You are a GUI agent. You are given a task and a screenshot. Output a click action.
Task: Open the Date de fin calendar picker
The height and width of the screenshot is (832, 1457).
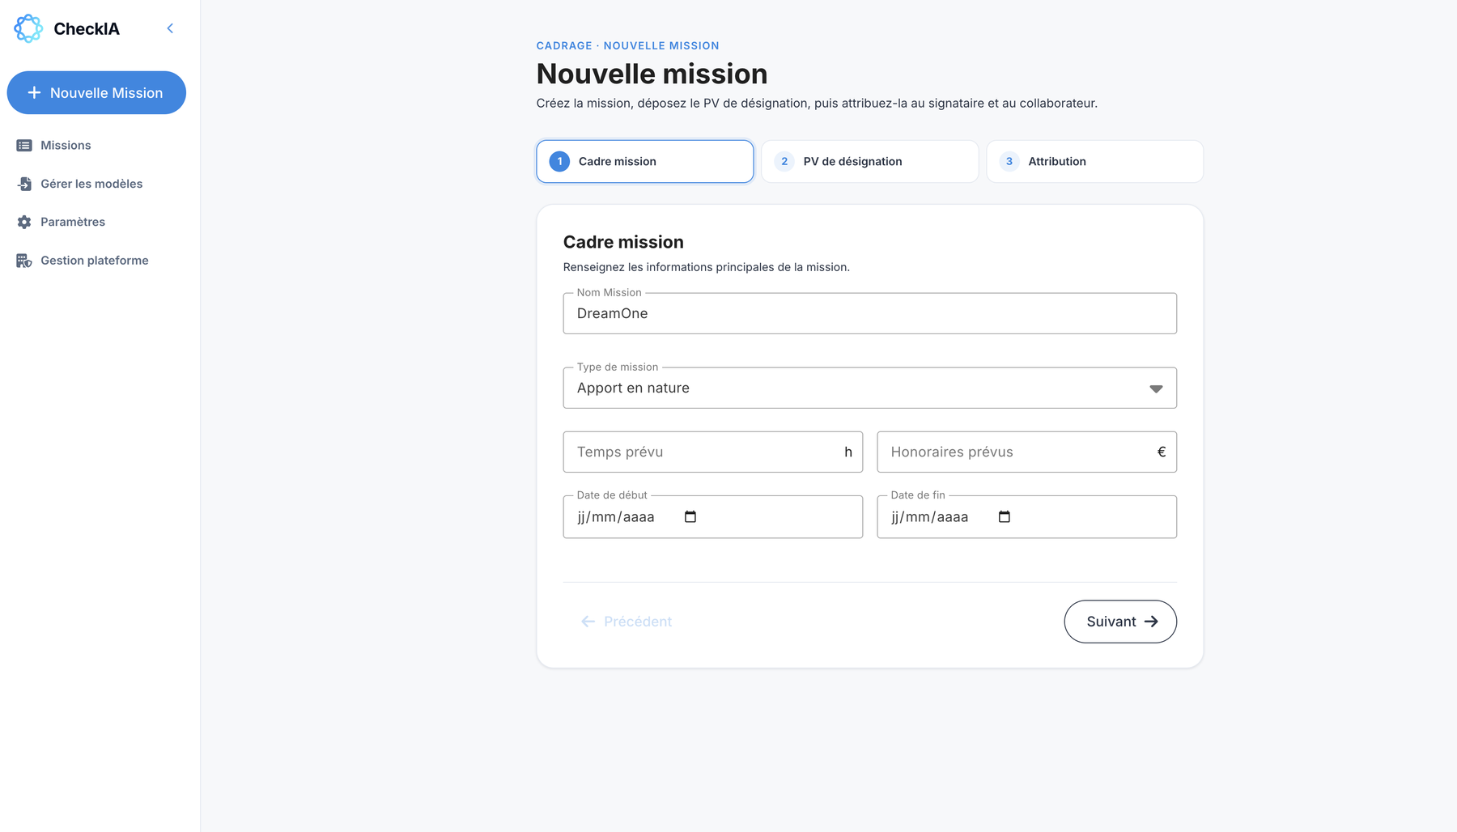pos(1005,516)
